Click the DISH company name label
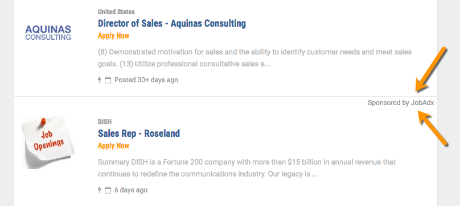This screenshot has height=206, width=460. (x=105, y=121)
